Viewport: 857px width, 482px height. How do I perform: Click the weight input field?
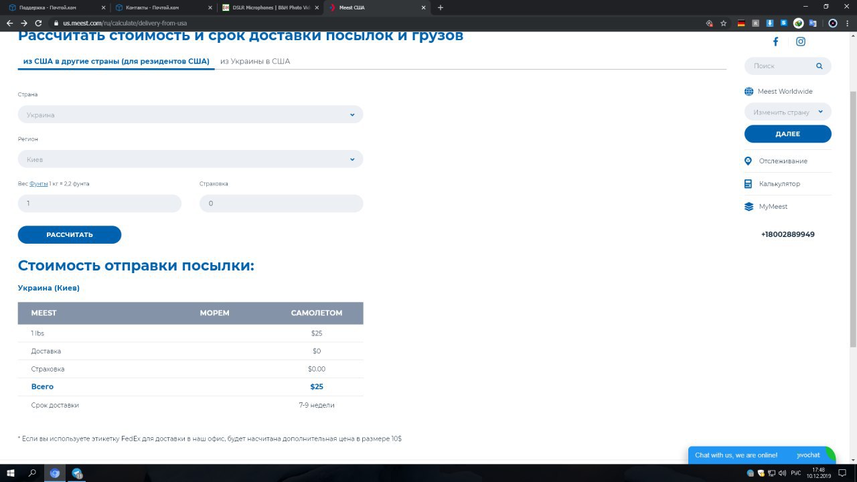(100, 204)
